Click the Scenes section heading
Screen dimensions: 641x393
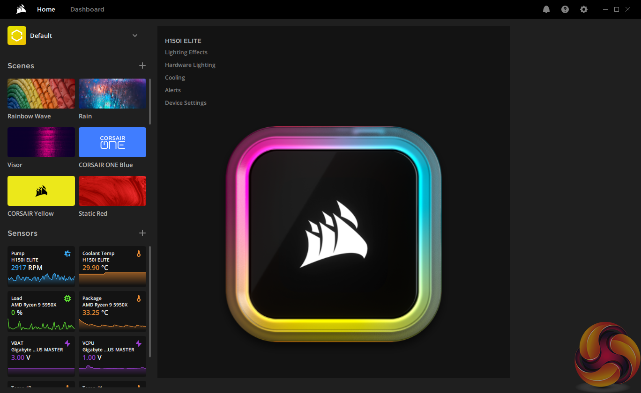[x=21, y=66]
